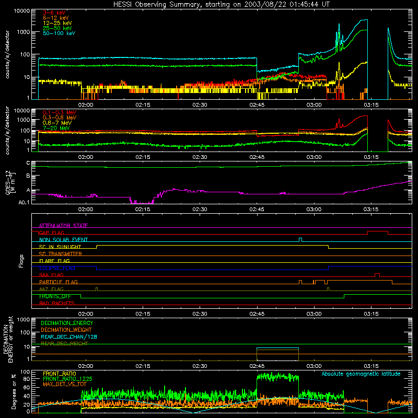The image size is (418, 418).
Task: Click the vertical 'Flags' axis title
Action: (x=21, y=261)
